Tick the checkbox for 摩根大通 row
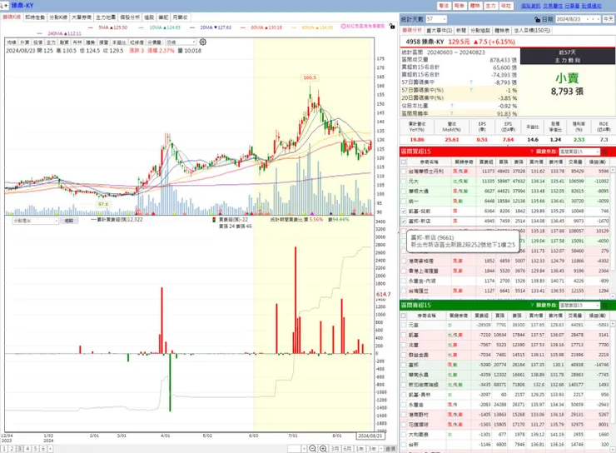 click(x=404, y=192)
